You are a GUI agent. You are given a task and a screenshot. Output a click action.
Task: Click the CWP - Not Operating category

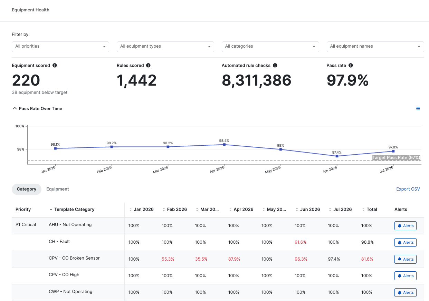tap(71, 292)
